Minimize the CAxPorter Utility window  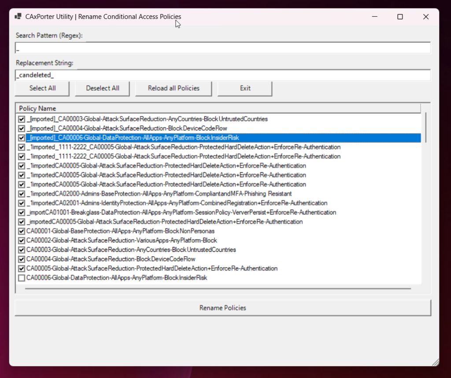[374, 17]
